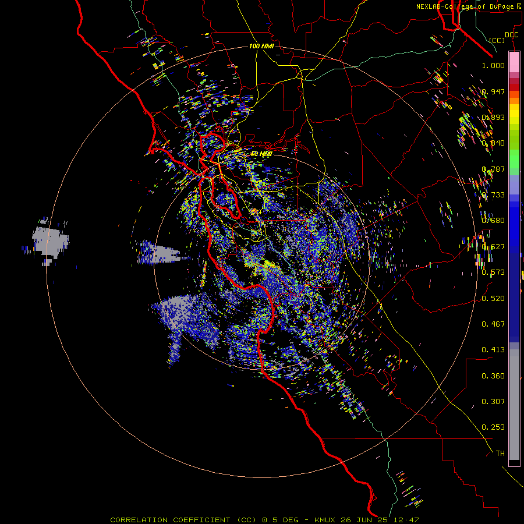The image size is (524, 524).
Task: Pick the gray segment of the color bar
Action: pyautogui.click(x=514, y=405)
